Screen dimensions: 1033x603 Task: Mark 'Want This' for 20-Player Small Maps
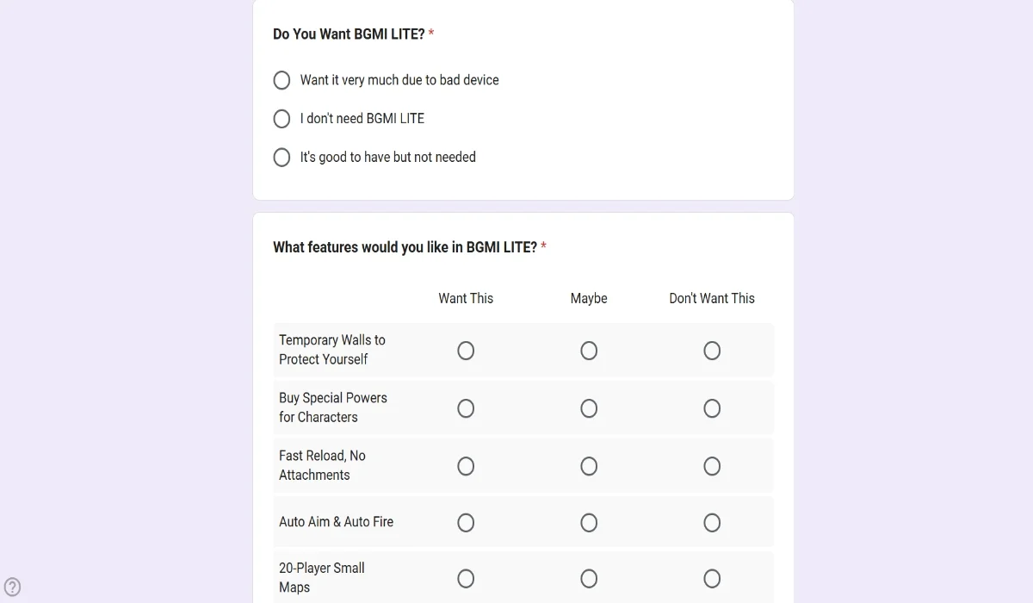466,579
